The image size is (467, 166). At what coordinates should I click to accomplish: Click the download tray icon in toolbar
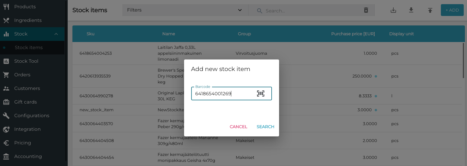(x=393, y=10)
